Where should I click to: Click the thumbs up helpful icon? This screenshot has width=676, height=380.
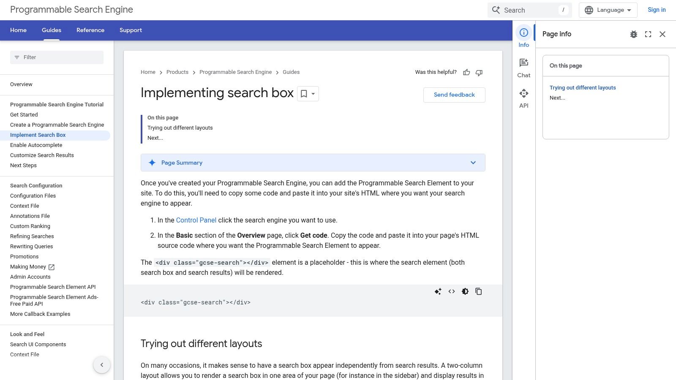tap(466, 73)
